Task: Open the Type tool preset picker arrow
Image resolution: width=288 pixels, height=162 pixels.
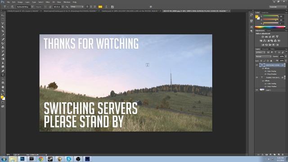Action: [8, 7]
